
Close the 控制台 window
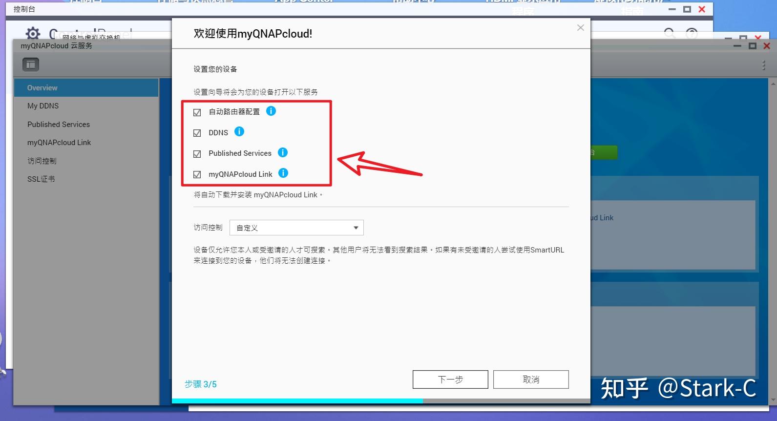point(702,9)
